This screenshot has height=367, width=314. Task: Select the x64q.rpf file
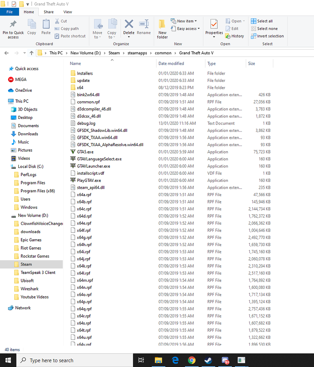tap(81, 309)
